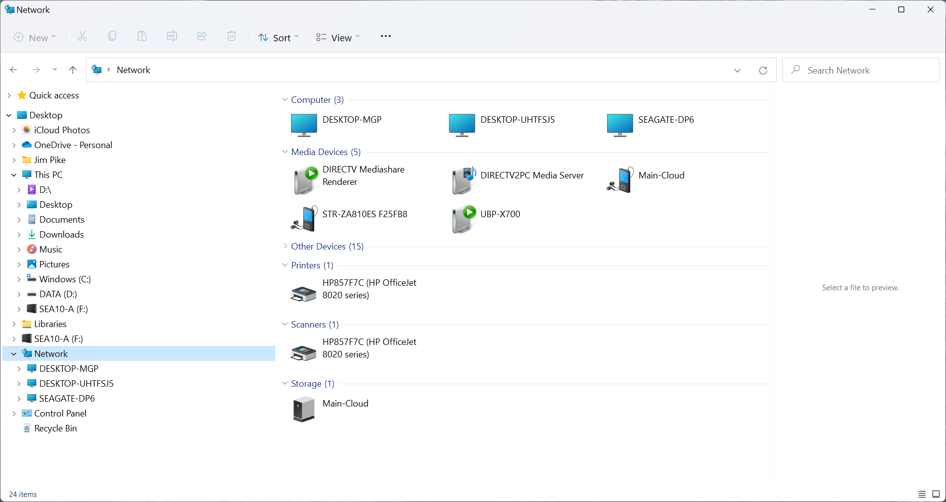The width and height of the screenshot is (946, 502).
Task: Open Documents under This PC
Action: click(x=62, y=219)
